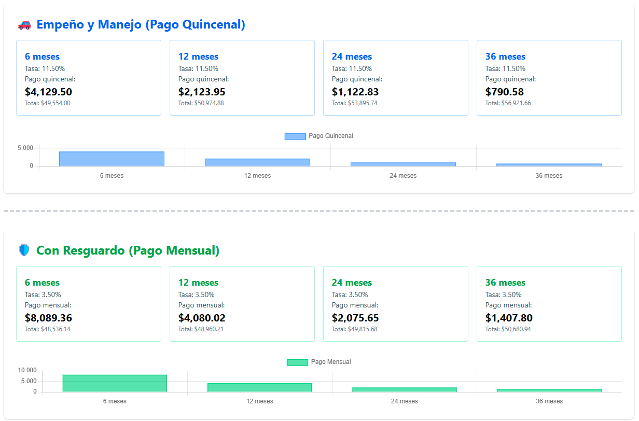This screenshot has height=421, width=639.
Task: Select the 6 meses card showing $8,089.36
Action: tap(89, 304)
